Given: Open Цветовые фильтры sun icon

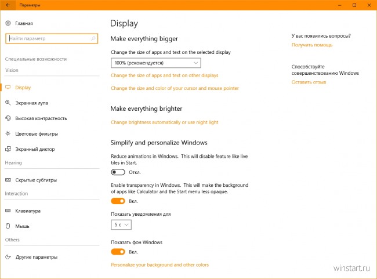Looking at the screenshot, I should (x=8, y=133).
